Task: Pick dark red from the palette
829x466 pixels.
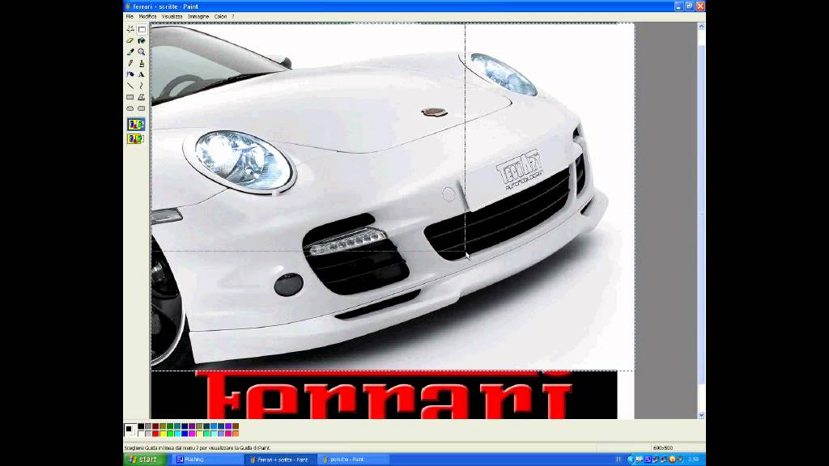Action: pyautogui.click(x=155, y=426)
